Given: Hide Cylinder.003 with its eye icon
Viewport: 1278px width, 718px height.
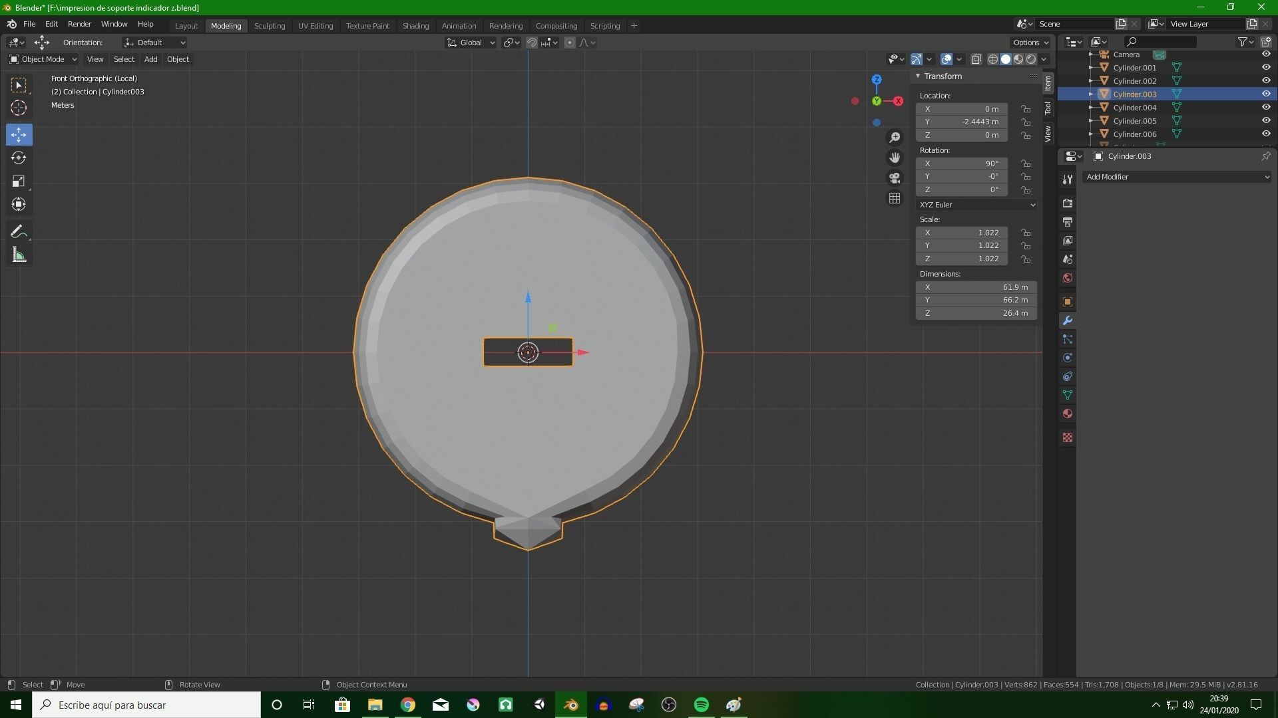Looking at the screenshot, I should (1266, 94).
